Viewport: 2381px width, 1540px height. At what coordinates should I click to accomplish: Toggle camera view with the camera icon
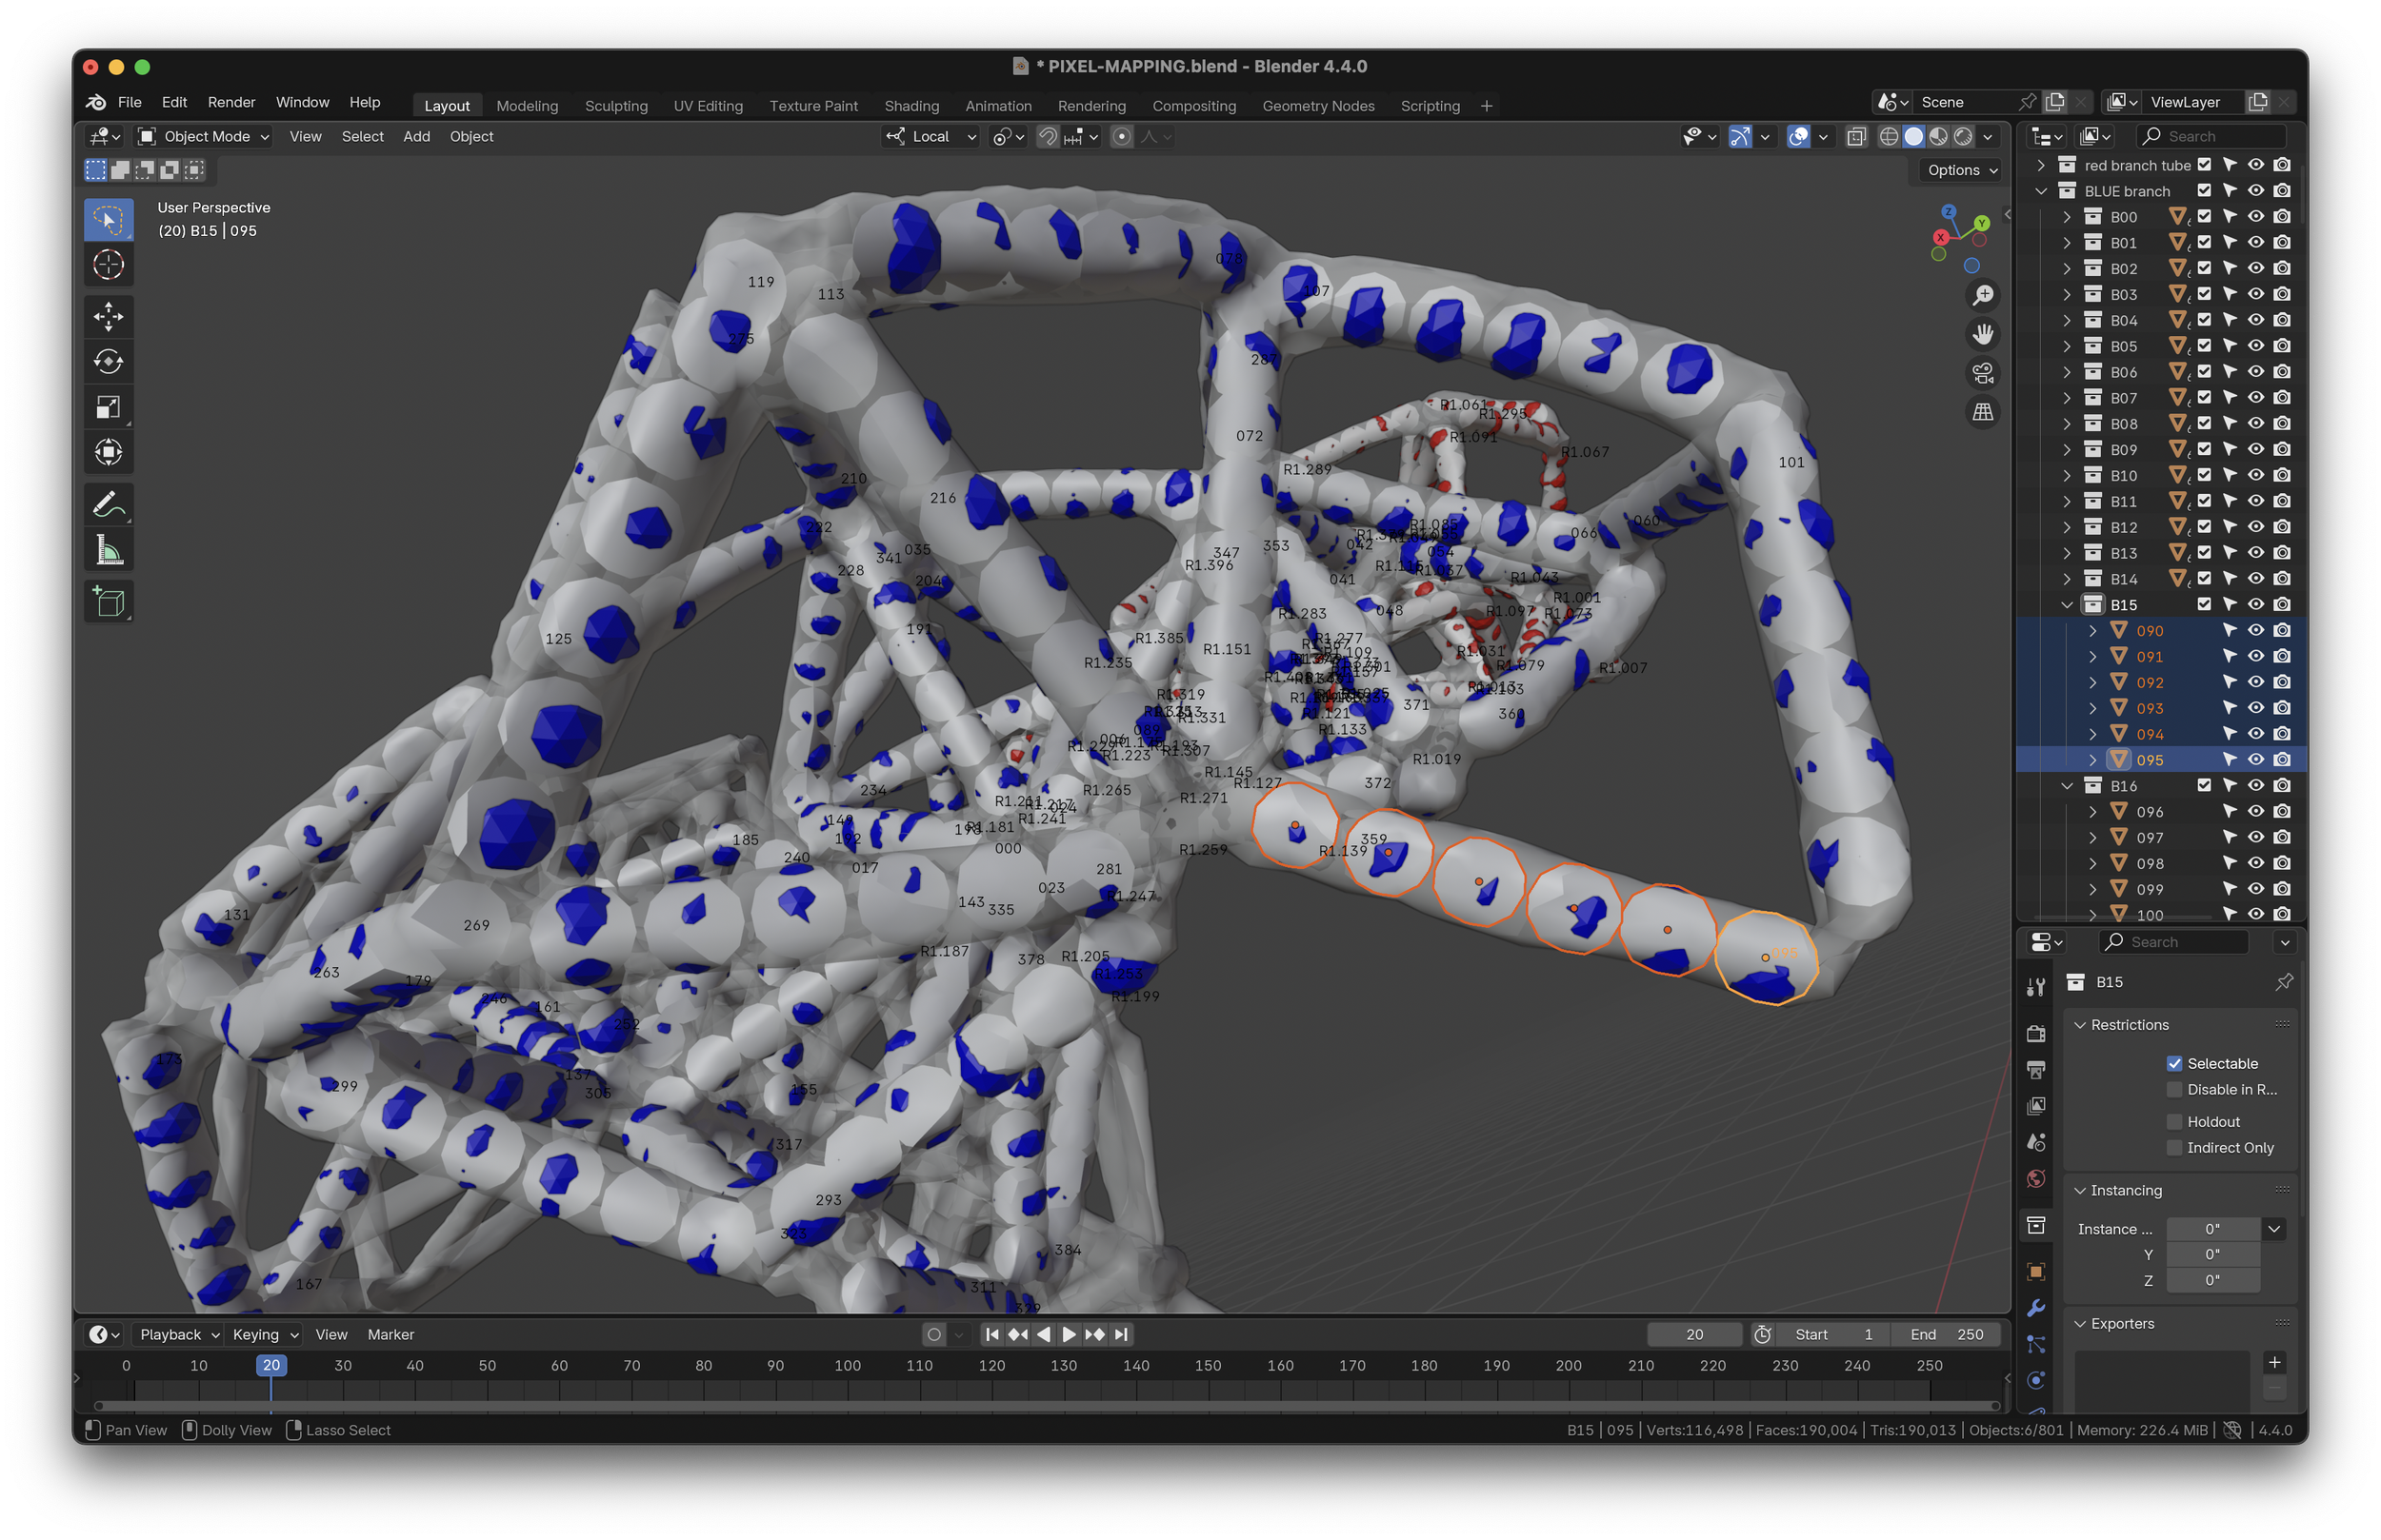click(x=1982, y=373)
